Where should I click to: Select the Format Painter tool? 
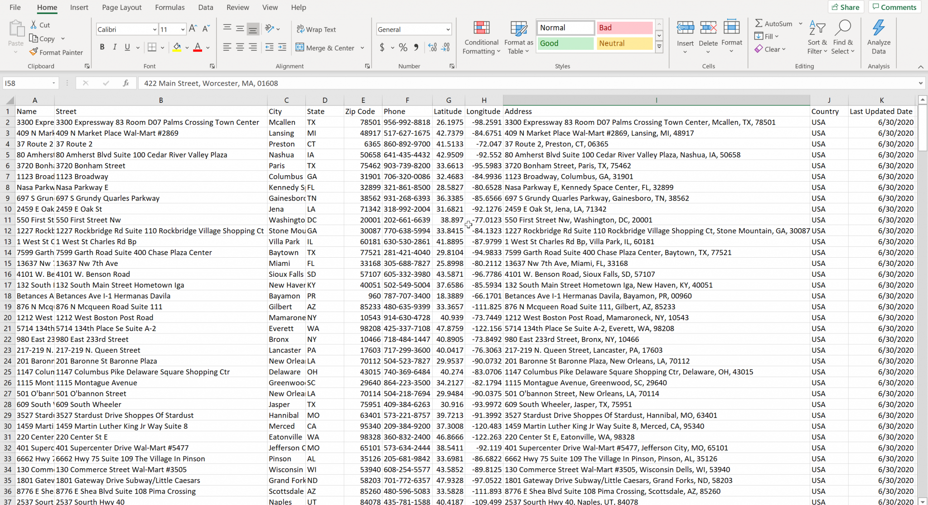56,52
